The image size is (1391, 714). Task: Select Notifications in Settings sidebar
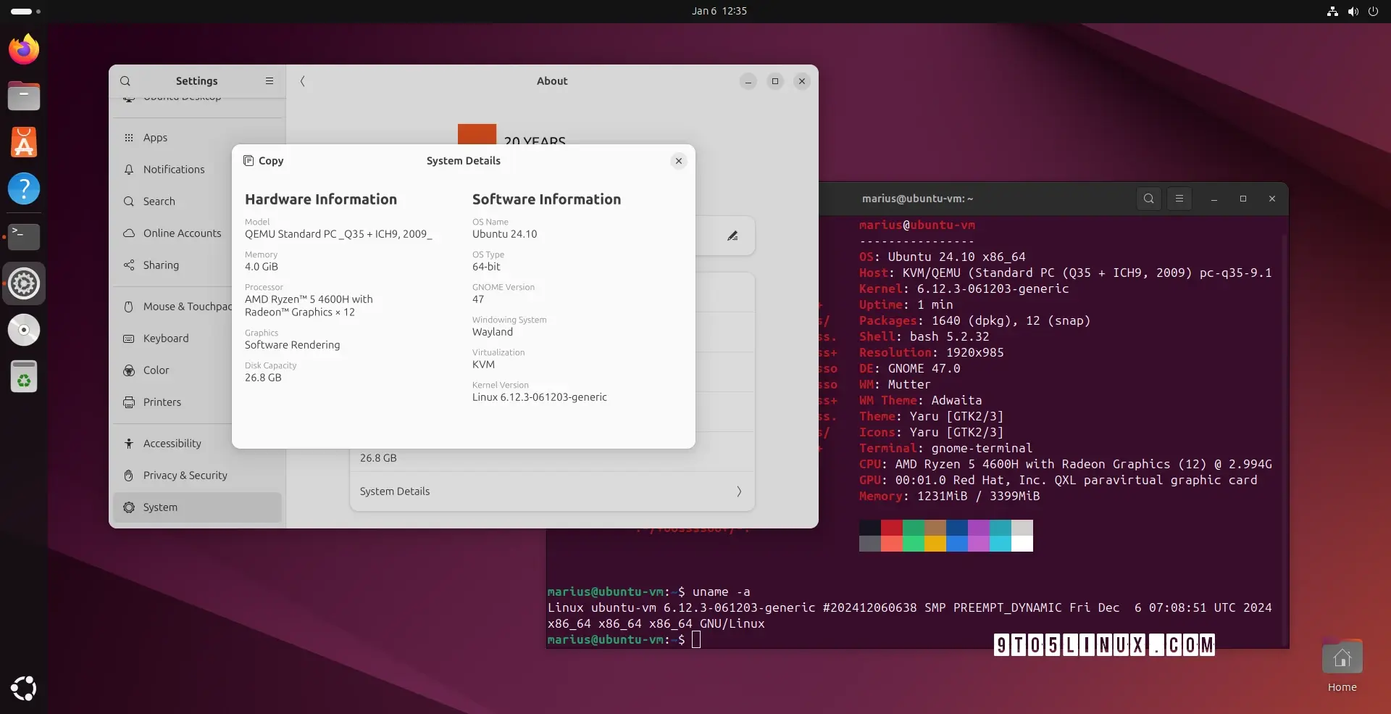tap(174, 170)
